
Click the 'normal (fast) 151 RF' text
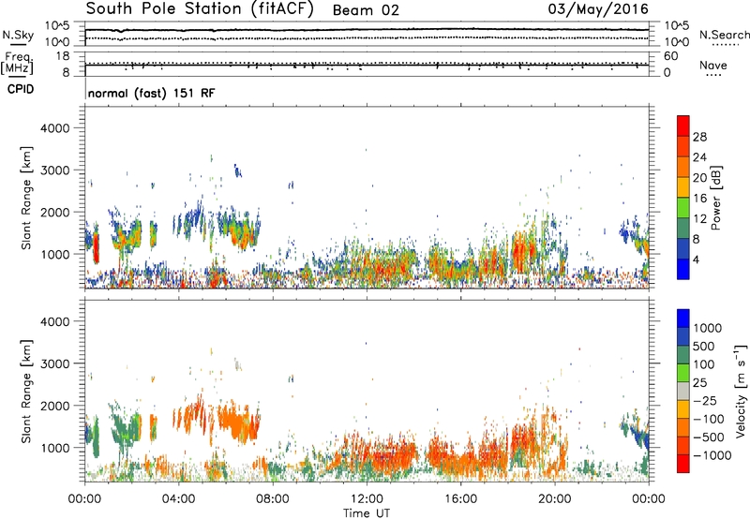point(152,93)
